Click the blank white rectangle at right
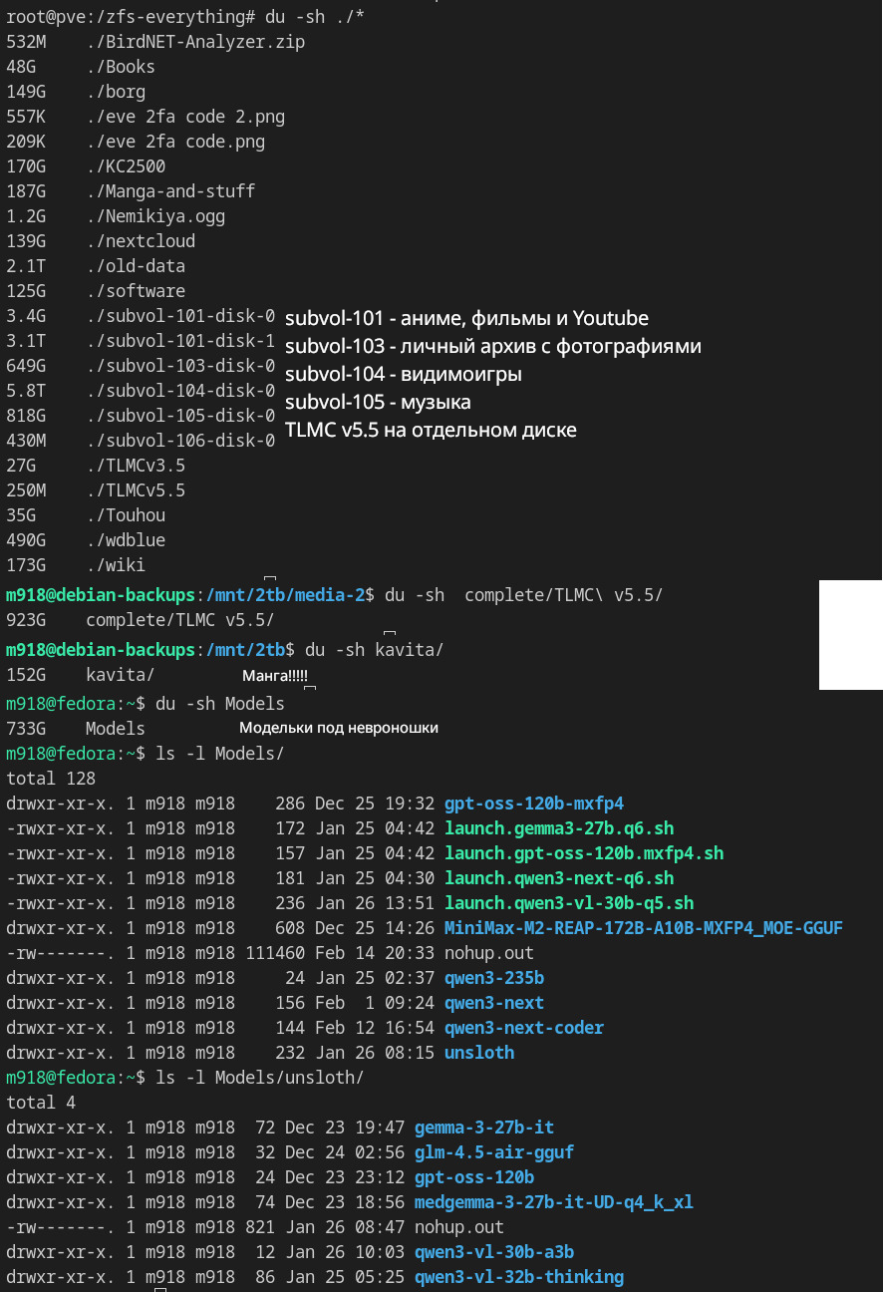This screenshot has height=1292, width=883. click(850, 635)
